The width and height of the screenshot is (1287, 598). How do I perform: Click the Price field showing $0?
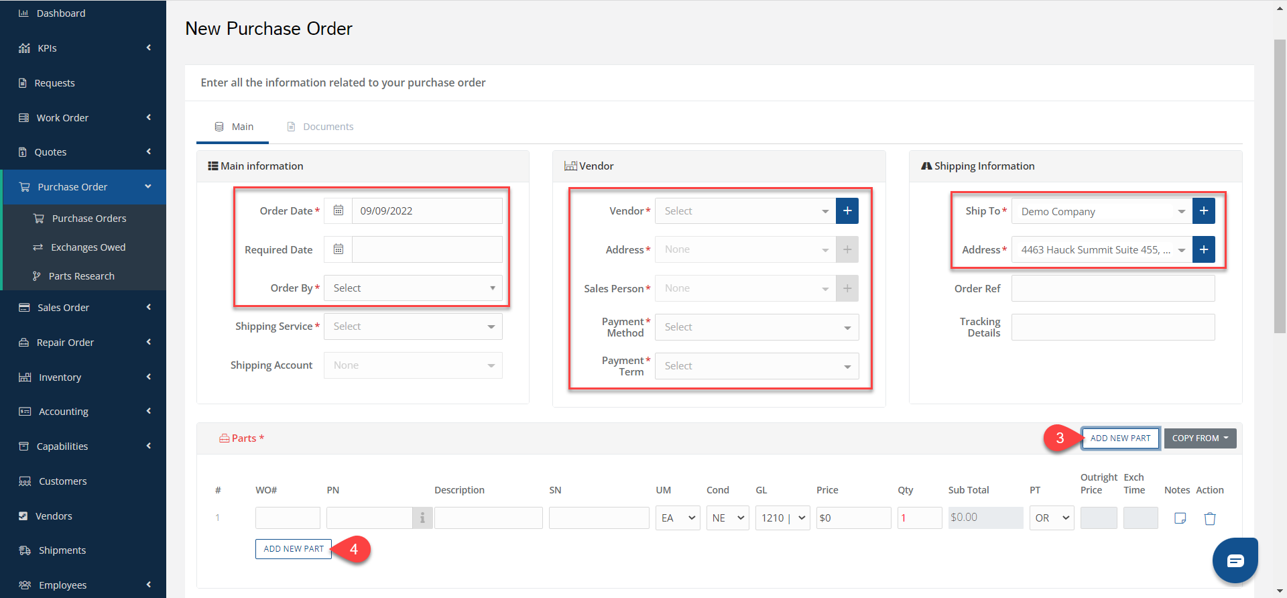click(854, 518)
